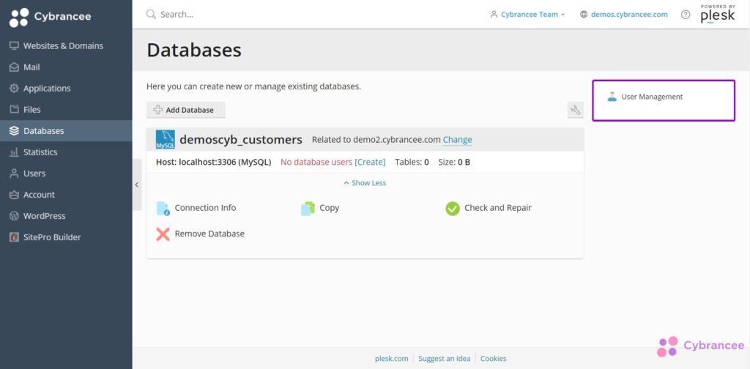Collapse details with Show Less
This screenshot has width=750, height=369.
tap(365, 183)
